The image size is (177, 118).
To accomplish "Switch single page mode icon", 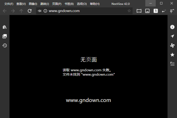I will coord(156,11).
